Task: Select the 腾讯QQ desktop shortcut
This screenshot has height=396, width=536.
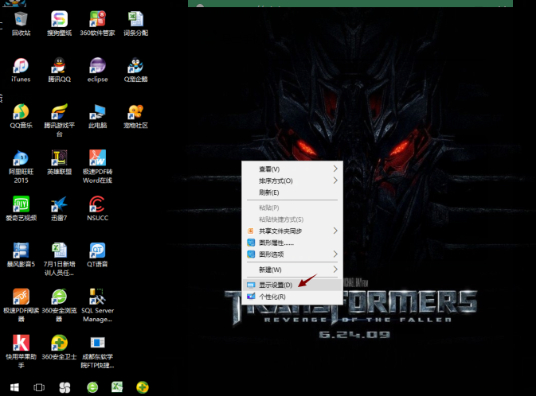Action: [59, 70]
